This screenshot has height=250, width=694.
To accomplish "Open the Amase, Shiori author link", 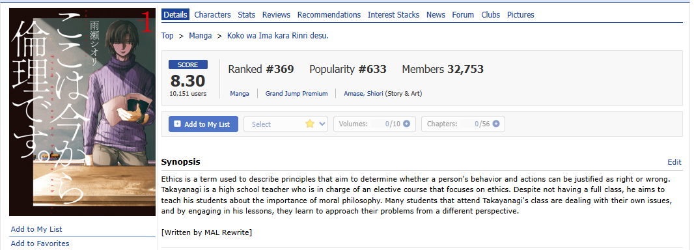I will (363, 93).
